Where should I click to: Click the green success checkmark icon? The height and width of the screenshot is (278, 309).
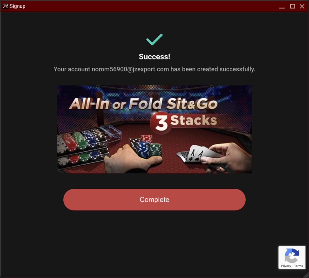coord(154,39)
